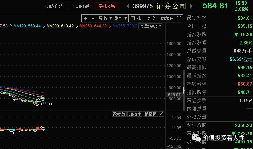253x149 pixels.
Task: Click the 1600.00 axis label
Action: [174, 44]
